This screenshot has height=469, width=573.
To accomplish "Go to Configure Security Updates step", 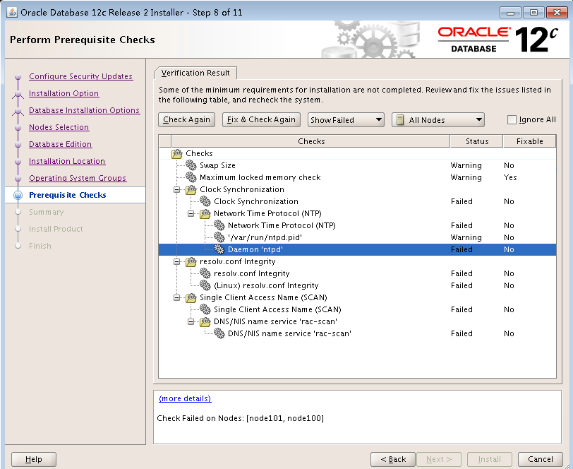I will click(x=80, y=76).
